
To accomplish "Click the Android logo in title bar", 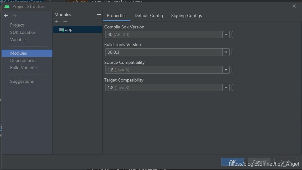I will point(7,6).
